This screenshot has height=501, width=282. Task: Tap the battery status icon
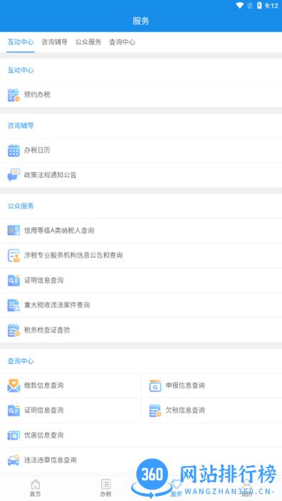pos(259,6)
